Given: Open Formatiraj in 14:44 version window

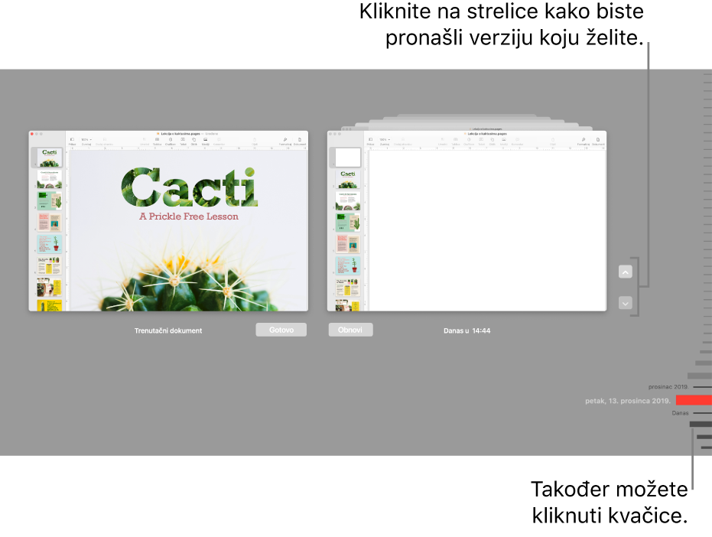Looking at the screenshot, I should (x=584, y=141).
